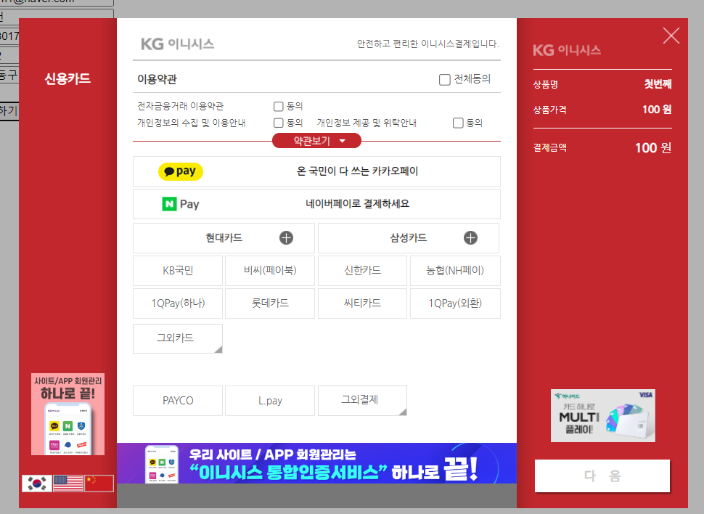
Task: Select the Korean flag language icon
Action: coord(37,484)
